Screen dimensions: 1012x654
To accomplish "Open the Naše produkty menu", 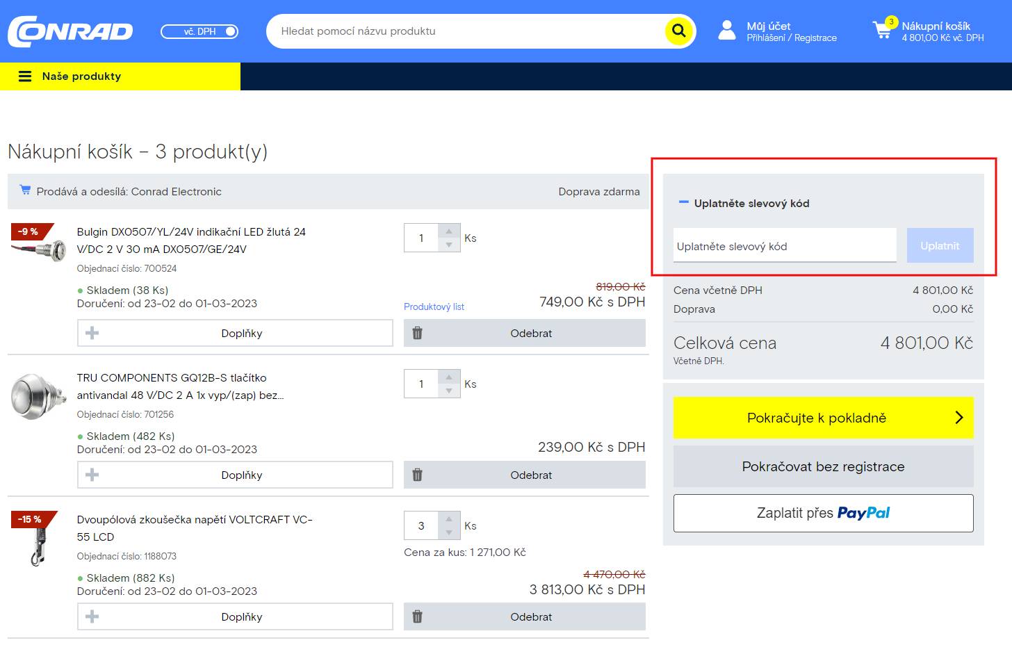I will point(82,76).
